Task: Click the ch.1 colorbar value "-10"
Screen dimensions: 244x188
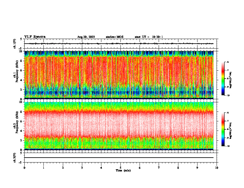Action: [x=228, y=96]
